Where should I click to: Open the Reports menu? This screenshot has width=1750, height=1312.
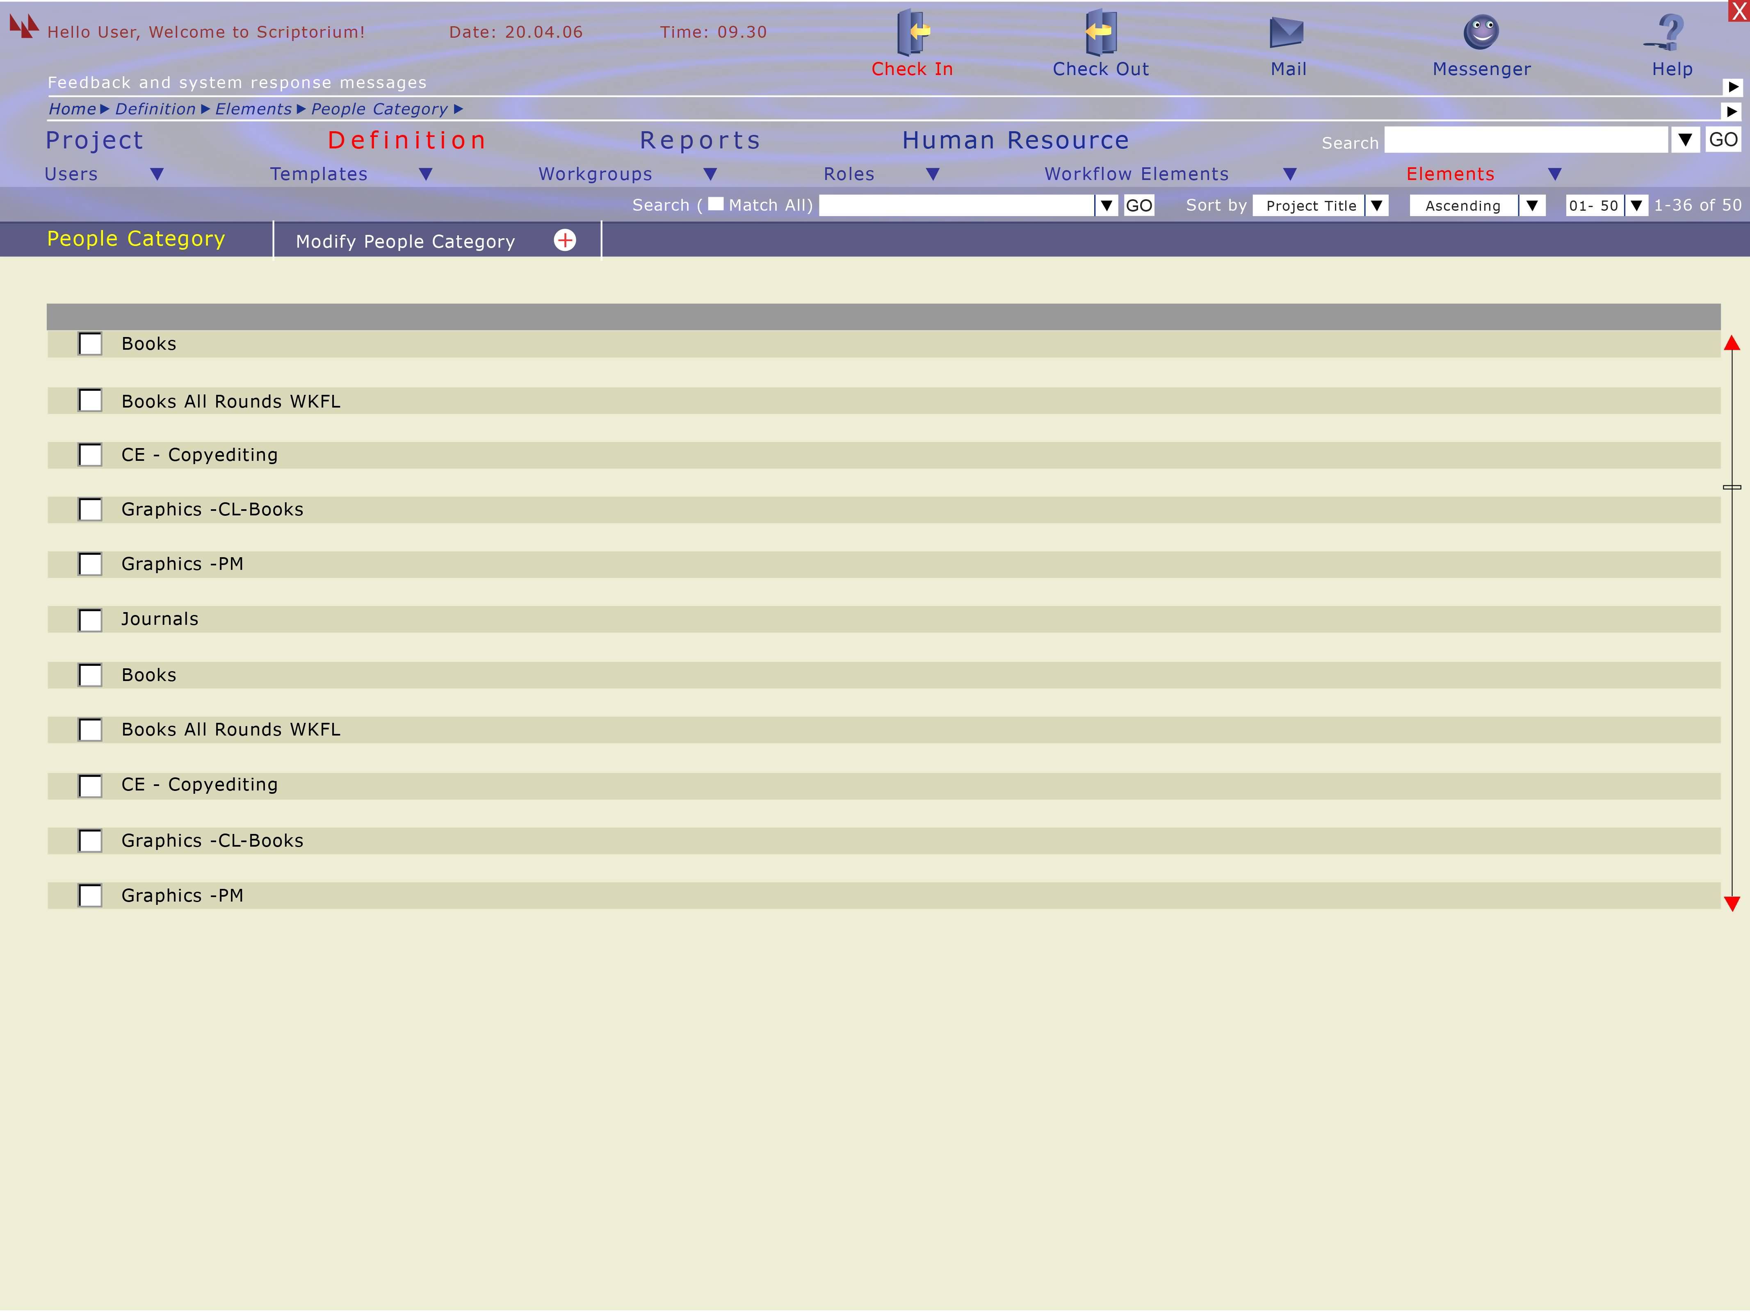(x=700, y=141)
